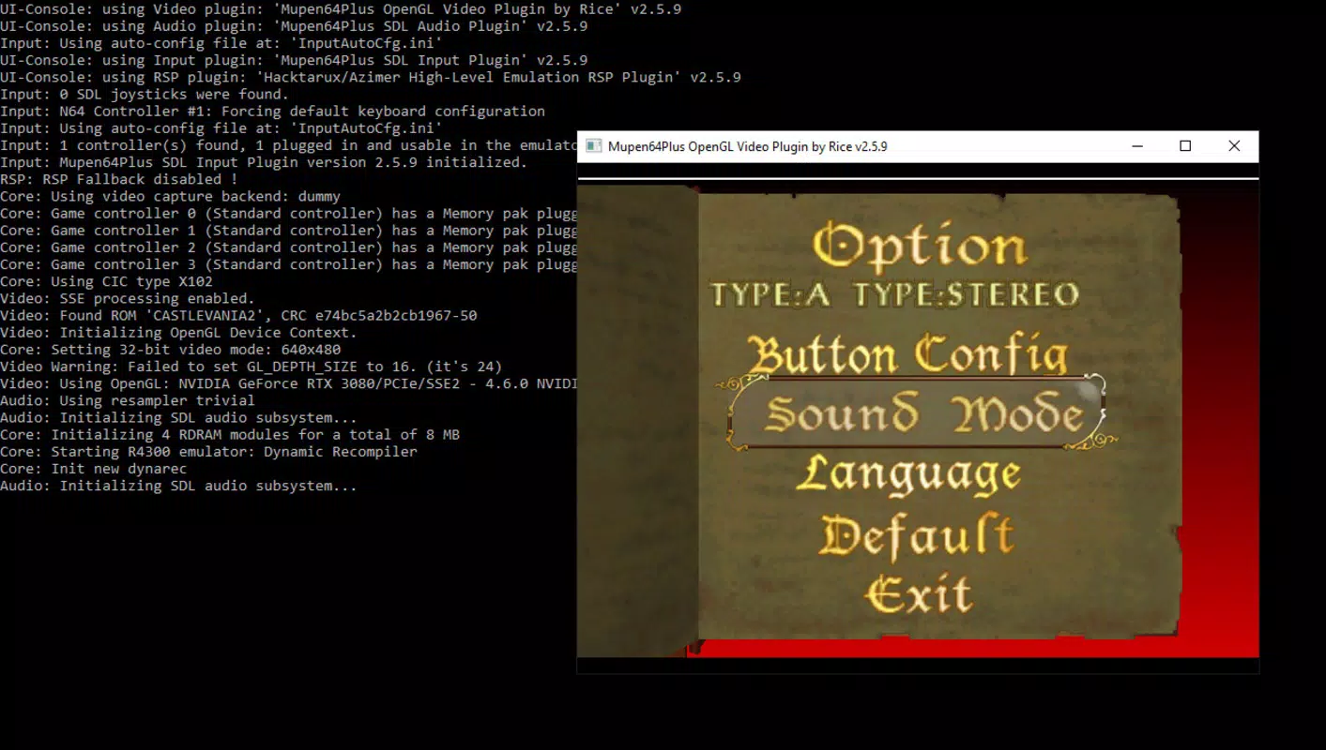Click console line about RSP plugin Hacktarux/Azimer
The image size is (1326, 750).
371,77
